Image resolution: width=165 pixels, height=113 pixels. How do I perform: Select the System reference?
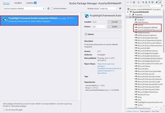[x=140, y=105]
